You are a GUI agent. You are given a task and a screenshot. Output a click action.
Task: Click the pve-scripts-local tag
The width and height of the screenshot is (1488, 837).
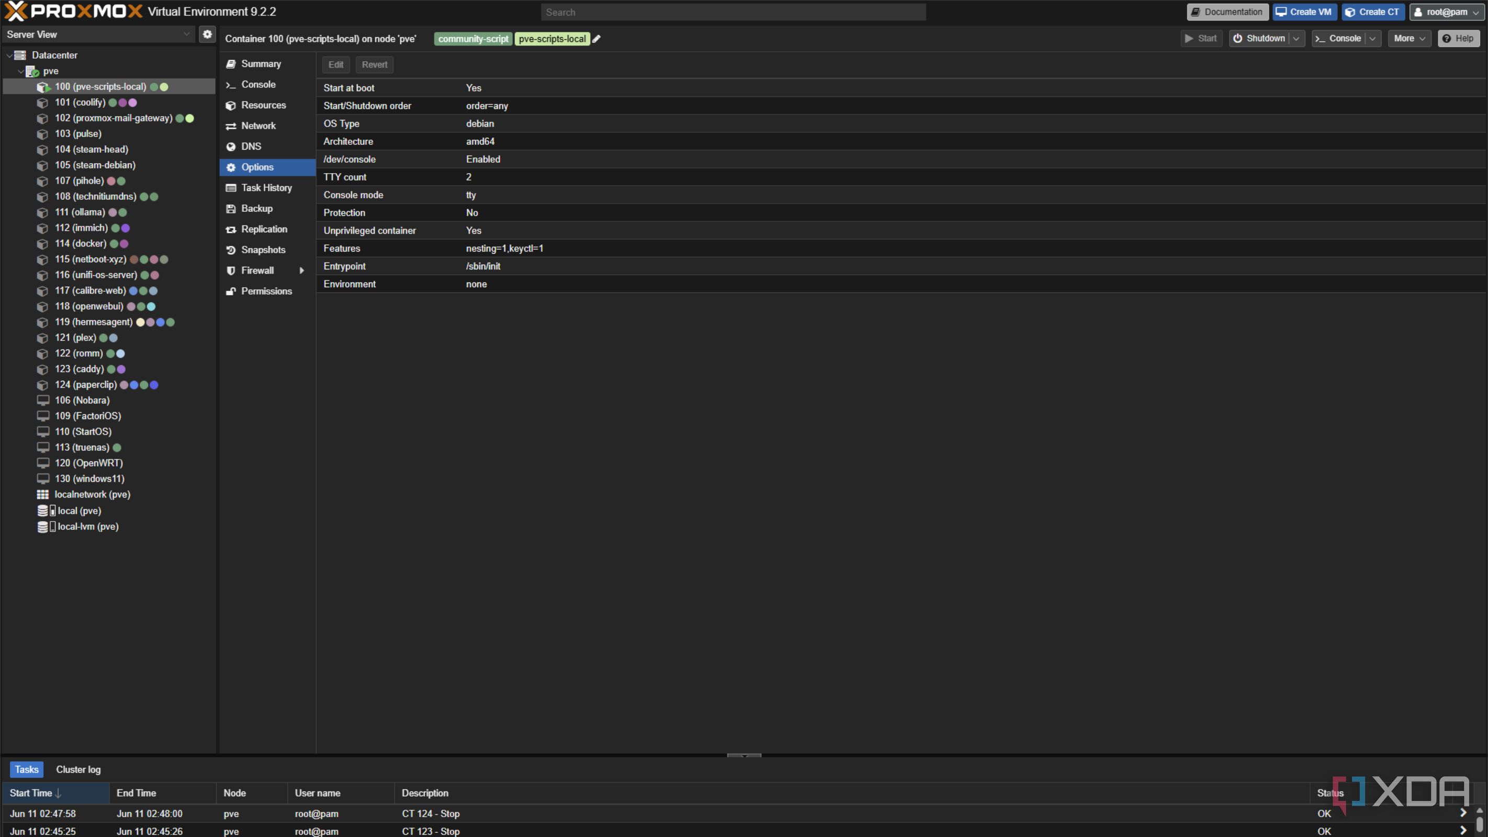coord(551,39)
